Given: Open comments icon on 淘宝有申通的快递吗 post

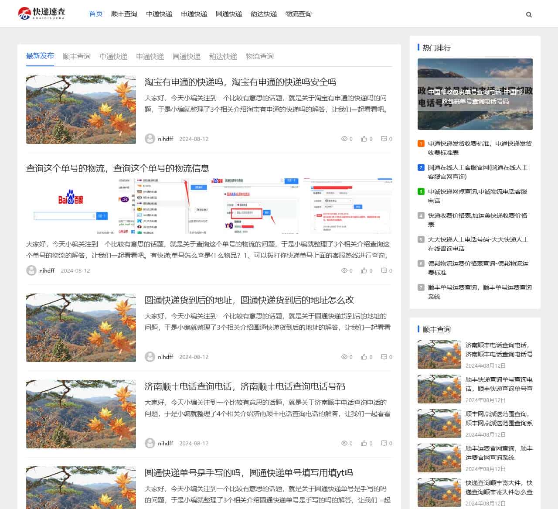Looking at the screenshot, I should point(384,139).
